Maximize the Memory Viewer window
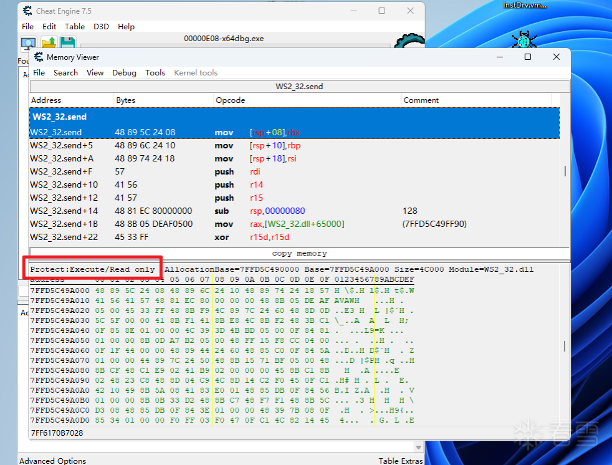 tap(528, 57)
